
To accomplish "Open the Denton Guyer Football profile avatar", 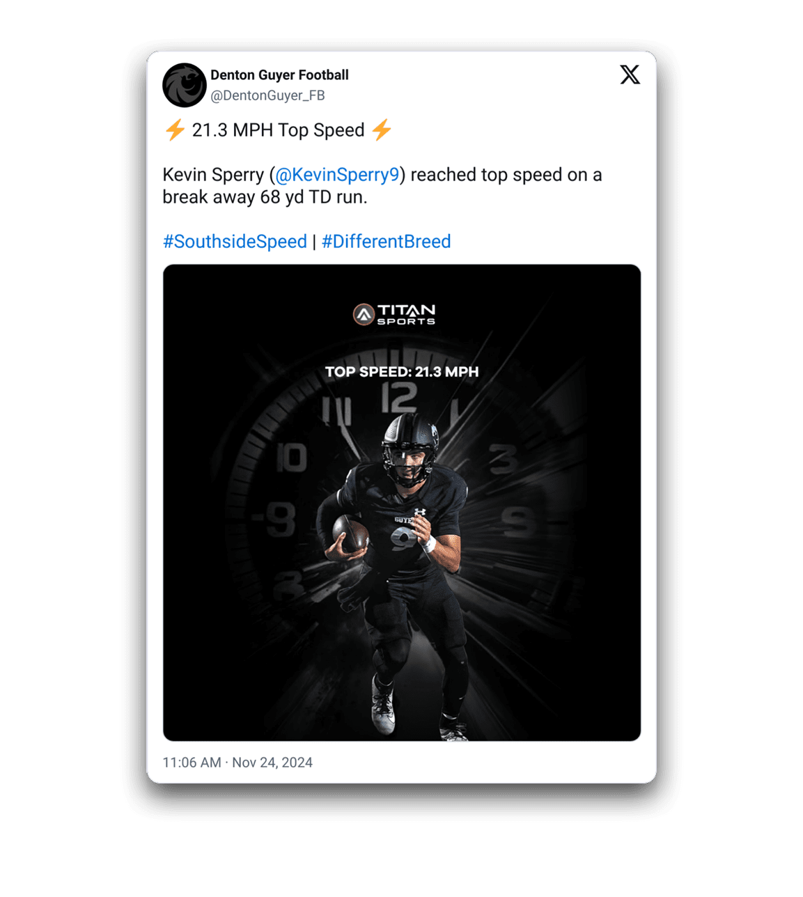I will 185,85.
